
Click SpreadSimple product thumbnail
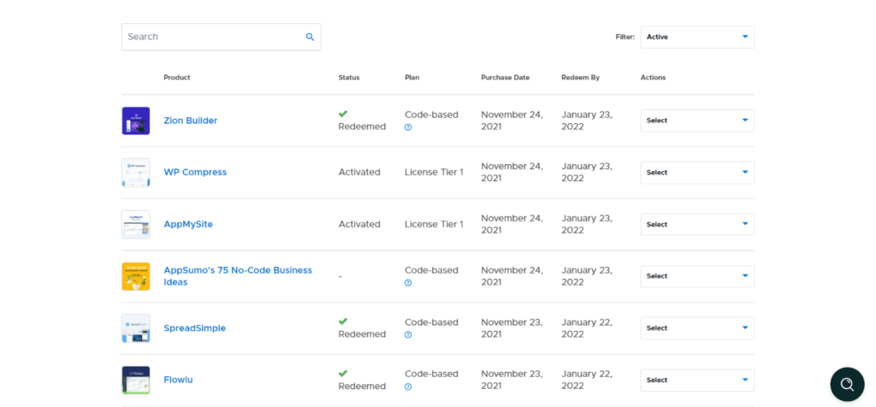[x=136, y=328]
